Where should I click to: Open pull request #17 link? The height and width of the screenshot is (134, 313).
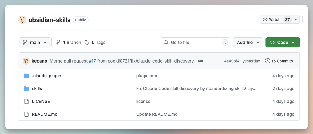(x=92, y=61)
